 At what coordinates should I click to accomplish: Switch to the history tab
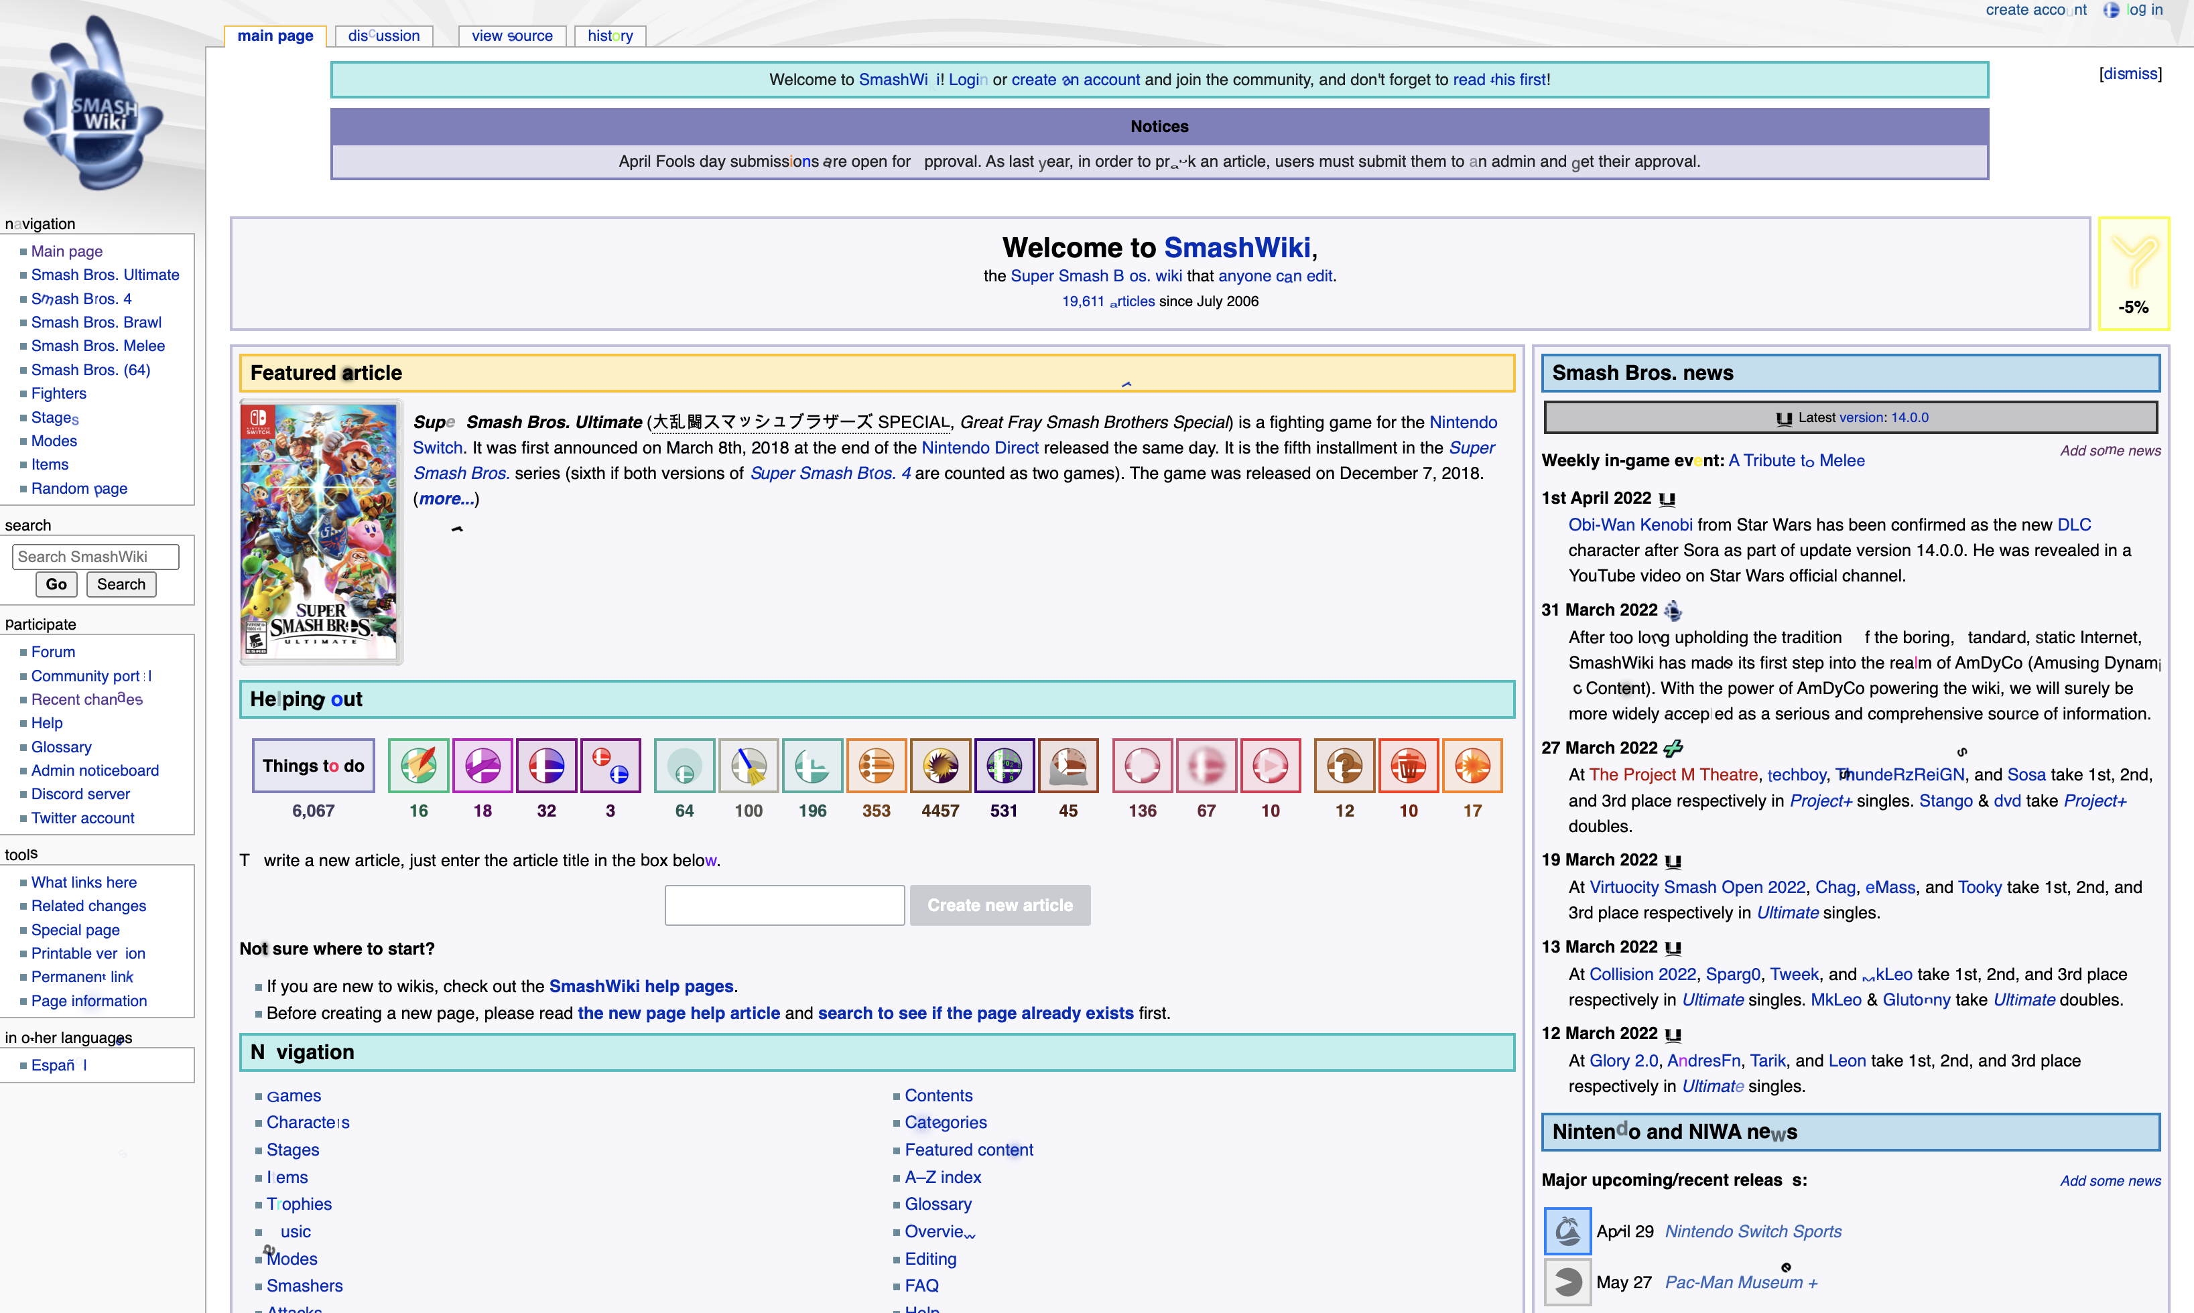610,36
